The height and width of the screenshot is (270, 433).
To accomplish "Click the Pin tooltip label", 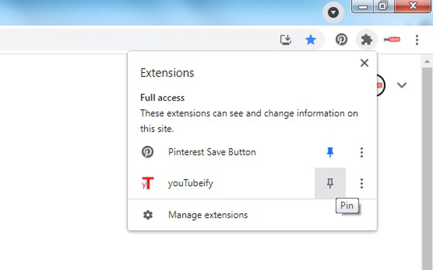I will coord(347,206).
